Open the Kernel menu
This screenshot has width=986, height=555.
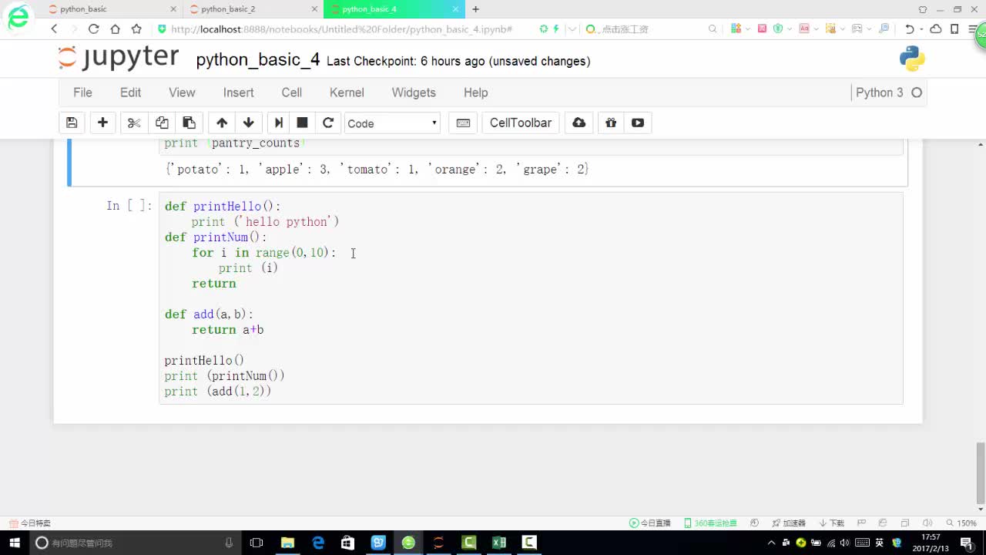(x=347, y=92)
